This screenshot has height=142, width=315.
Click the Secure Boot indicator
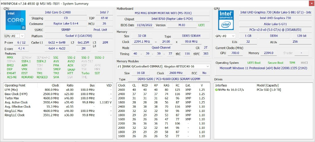(275, 63)
